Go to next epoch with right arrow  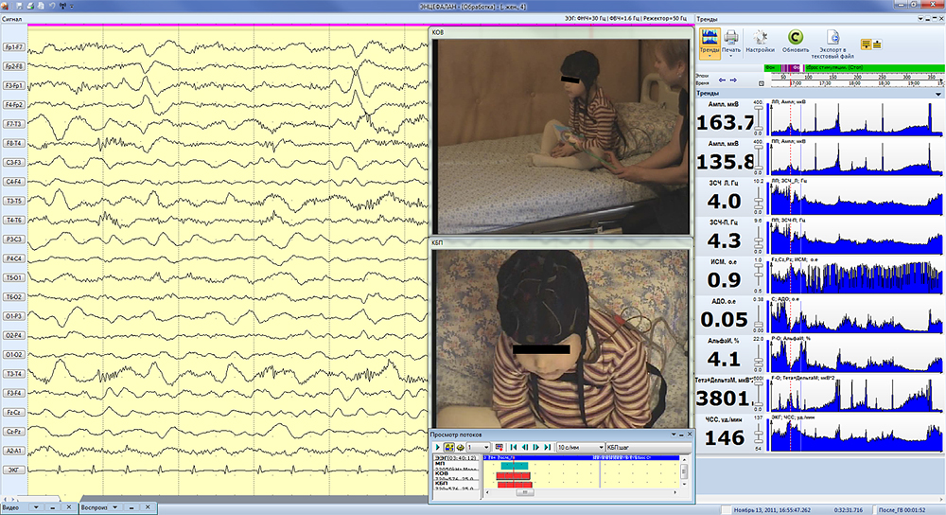coord(734,80)
